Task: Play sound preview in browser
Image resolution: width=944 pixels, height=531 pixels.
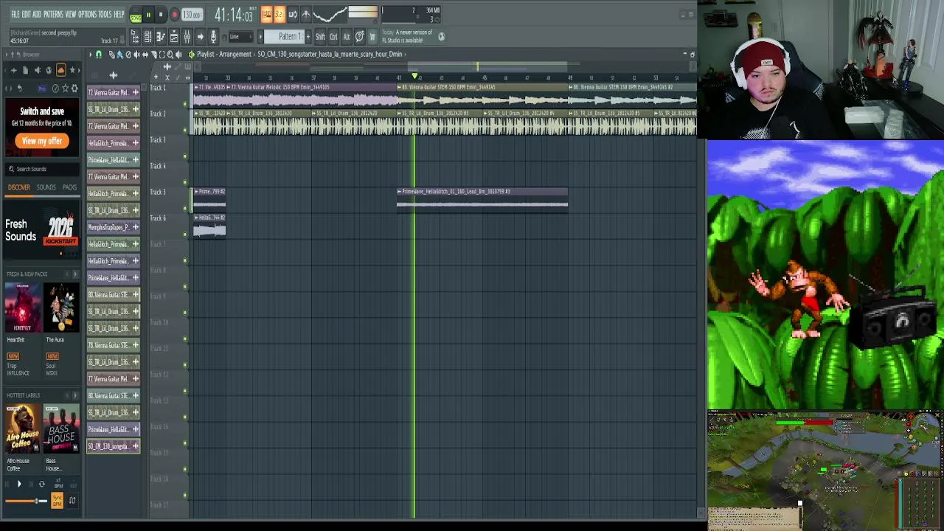Action: (19, 485)
